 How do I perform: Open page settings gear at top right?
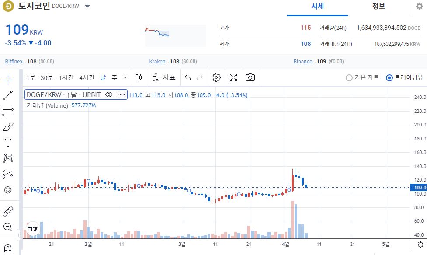[x=420, y=6]
